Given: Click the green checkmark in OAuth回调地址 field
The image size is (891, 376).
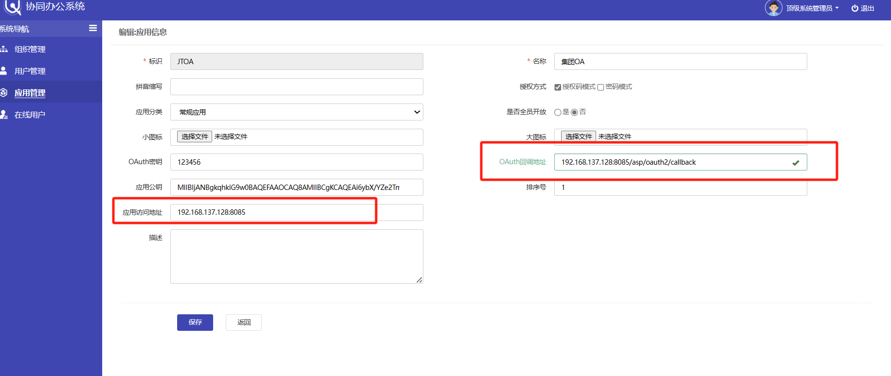Looking at the screenshot, I should pyautogui.click(x=796, y=163).
